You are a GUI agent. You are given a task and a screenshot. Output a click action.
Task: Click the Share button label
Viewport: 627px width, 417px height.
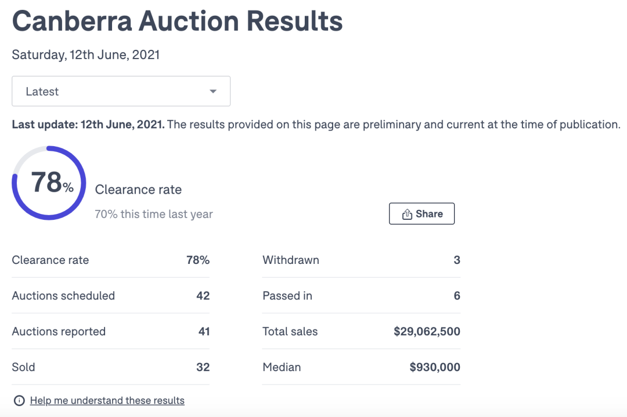[429, 214]
